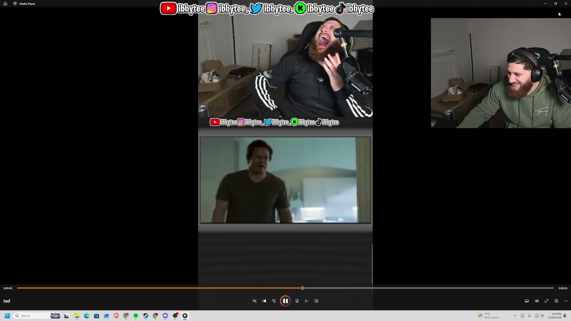Click the taskbar Search box
This screenshot has width=571, height=321.
point(37,316)
